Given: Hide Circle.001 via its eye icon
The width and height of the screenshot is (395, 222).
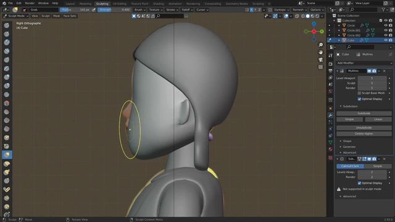Looking at the screenshot, I should 386,30.
